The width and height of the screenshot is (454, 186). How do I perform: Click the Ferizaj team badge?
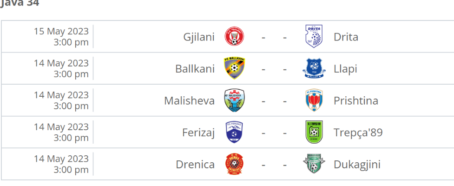click(234, 133)
